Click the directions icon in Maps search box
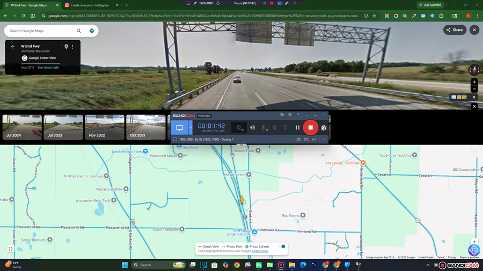The image size is (483, 271). tap(91, 31)
